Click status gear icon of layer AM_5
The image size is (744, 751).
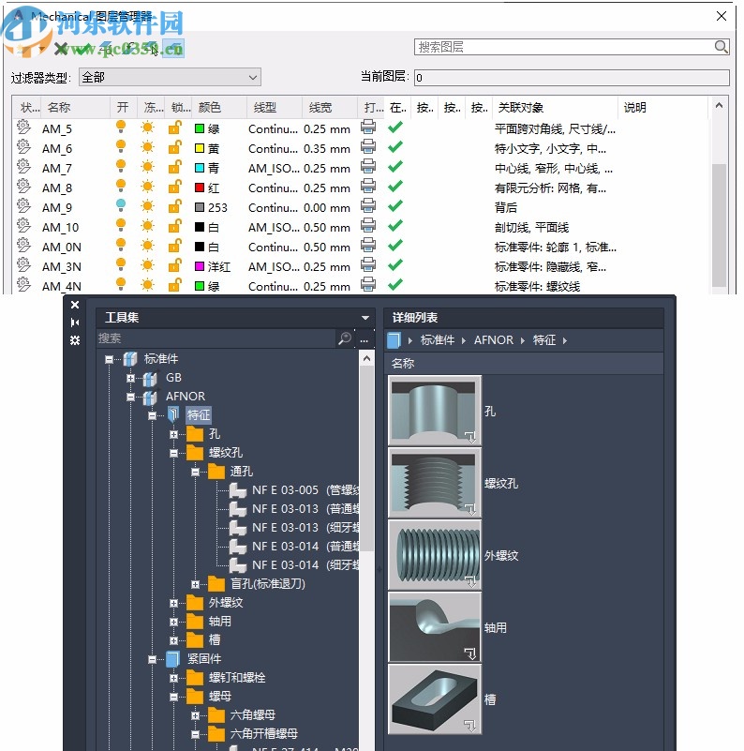tap(23, 127)
